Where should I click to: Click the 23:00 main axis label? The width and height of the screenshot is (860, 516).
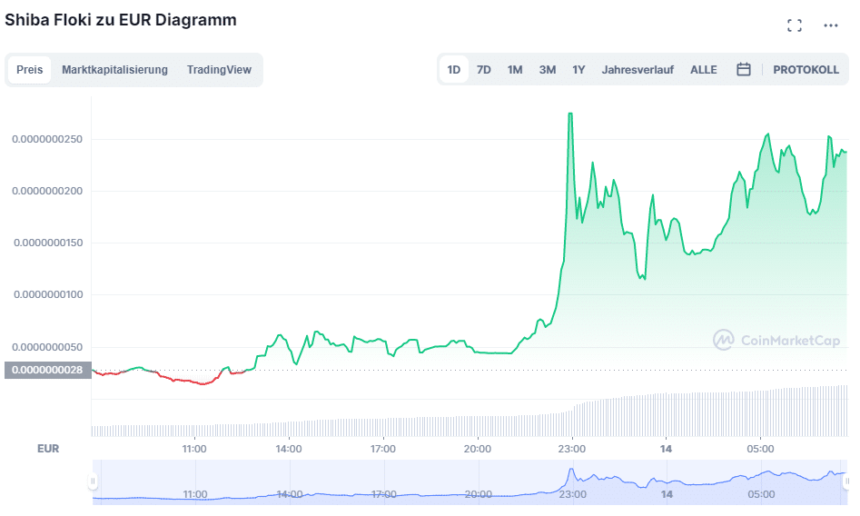pyautogui.click(x=571, y=449)
